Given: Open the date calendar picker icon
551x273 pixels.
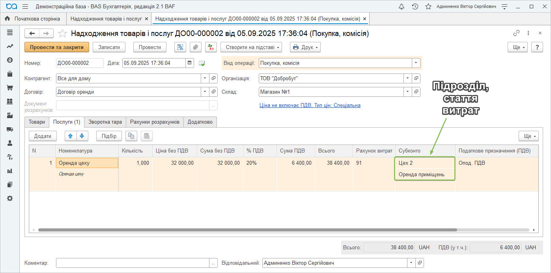Looking at the screenshot, I should (x=190, y=63).
